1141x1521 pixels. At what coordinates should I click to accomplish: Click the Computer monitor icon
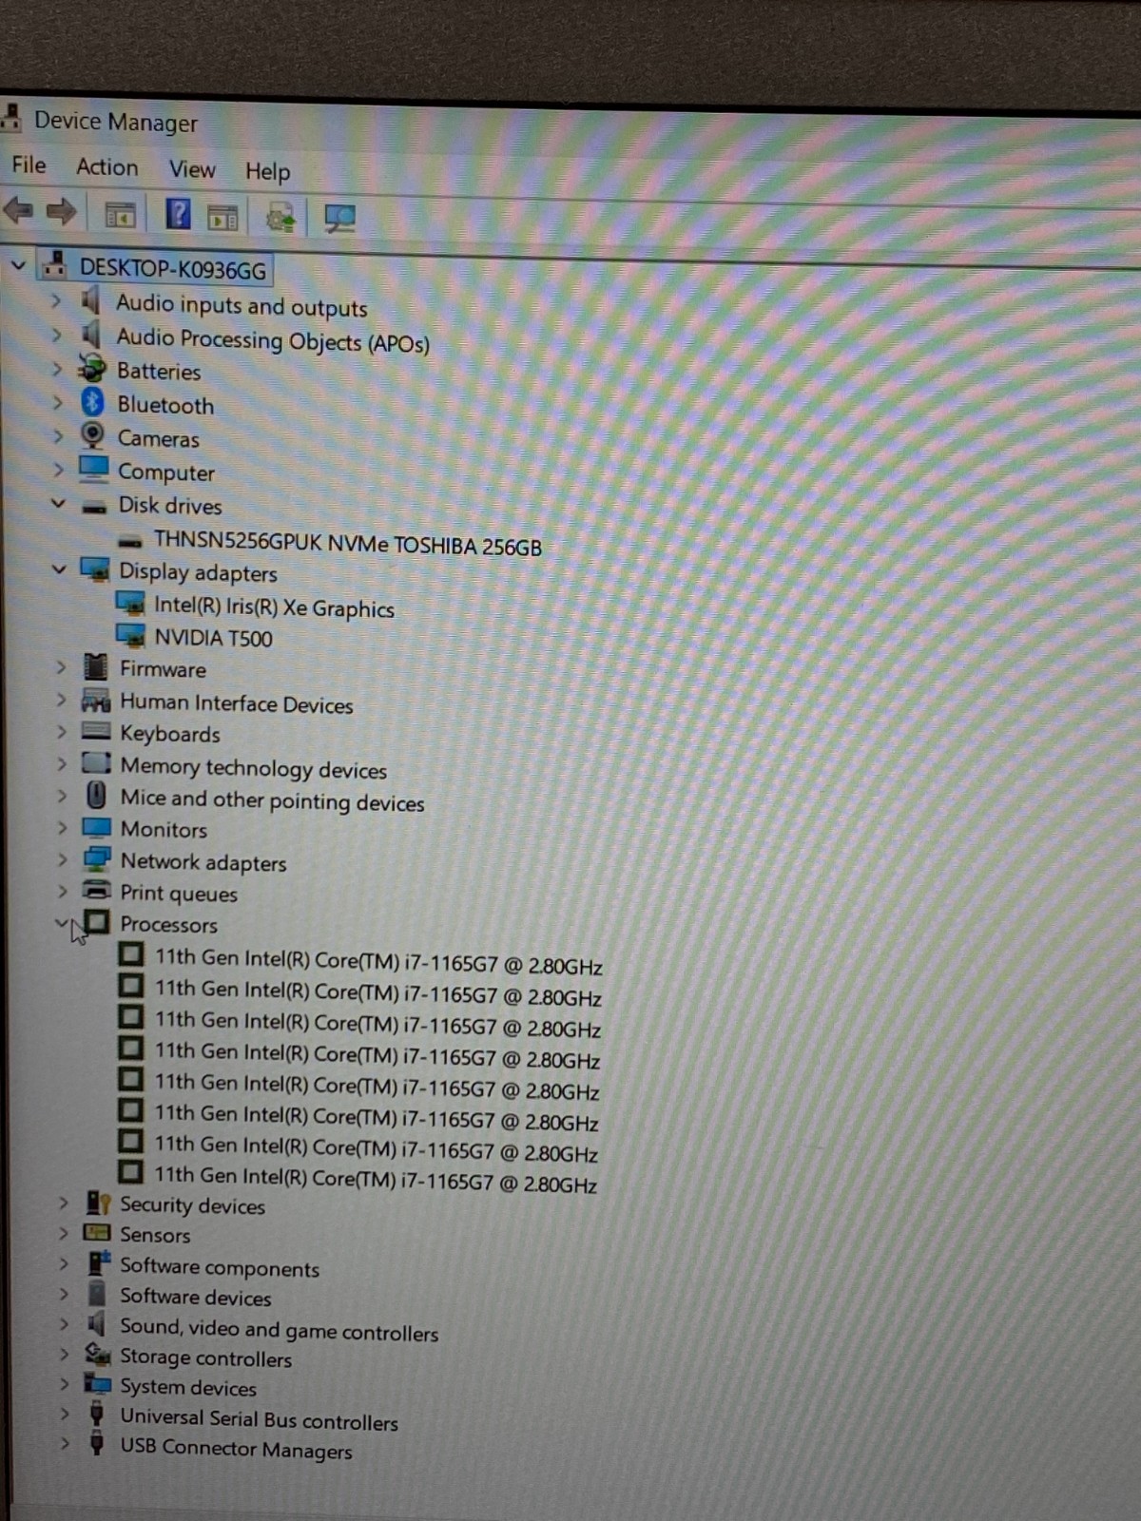coord(93,468)
